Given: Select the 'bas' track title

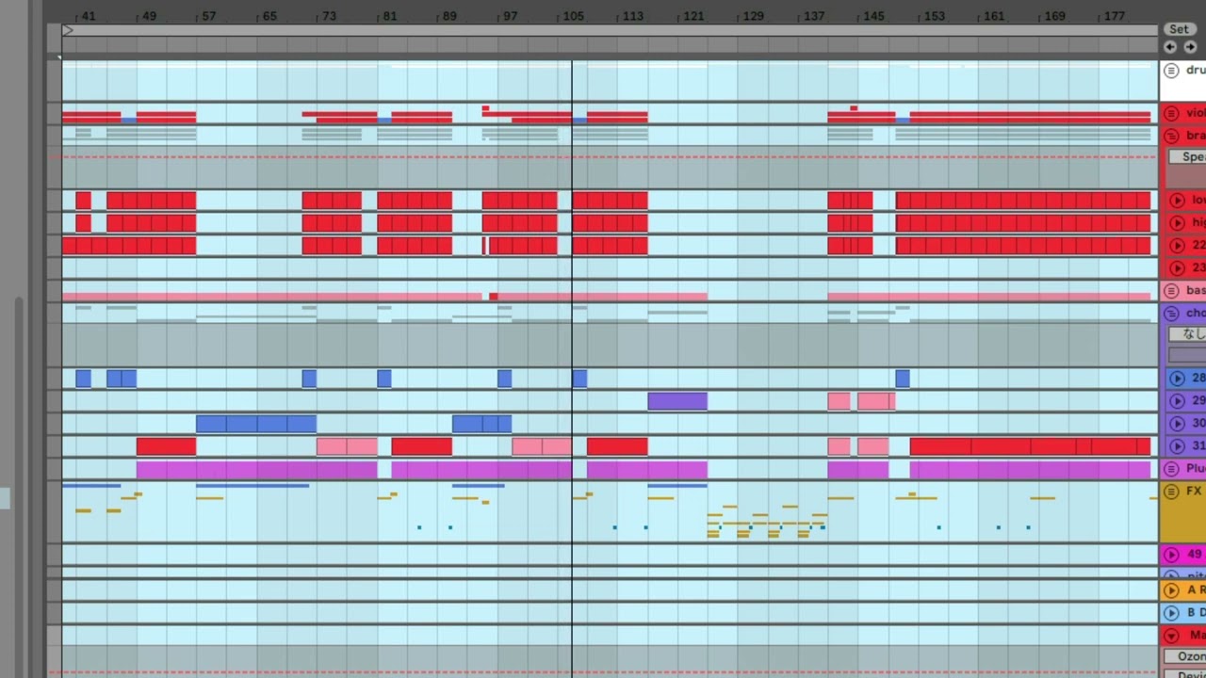Looking at the screenshot, I should coord(1196,291).
